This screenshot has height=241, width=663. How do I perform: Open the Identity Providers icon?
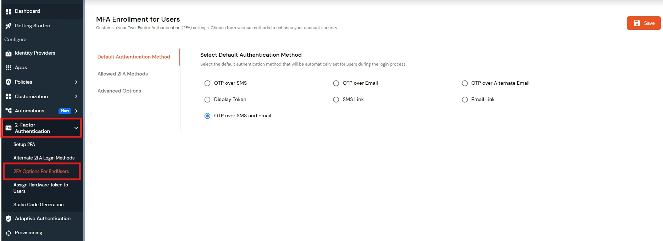click(x=8, y=53)
